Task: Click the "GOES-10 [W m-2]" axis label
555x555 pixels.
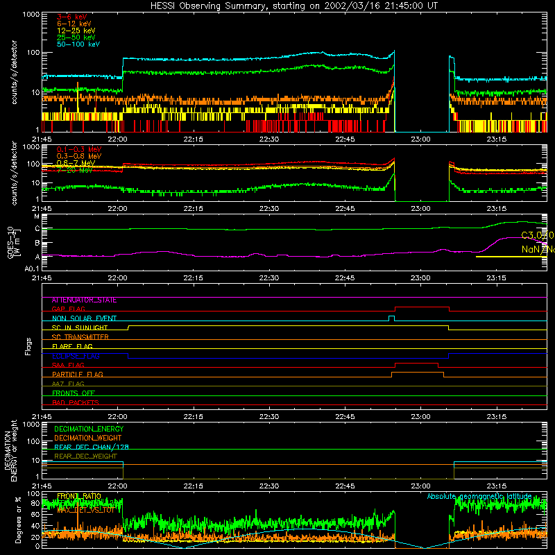Action: pyautogui.click(x=14, y=242)
